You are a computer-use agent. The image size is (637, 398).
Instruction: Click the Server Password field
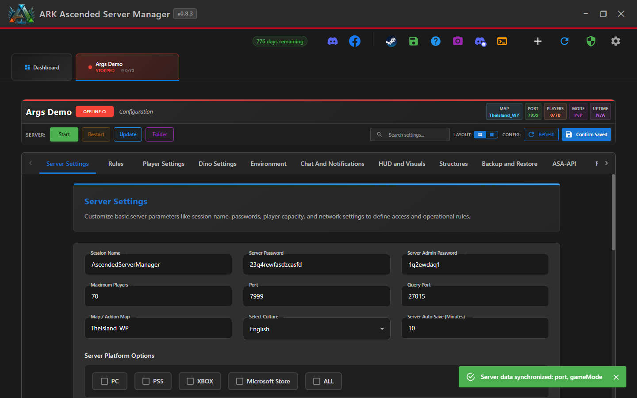(x=317, y=264)
